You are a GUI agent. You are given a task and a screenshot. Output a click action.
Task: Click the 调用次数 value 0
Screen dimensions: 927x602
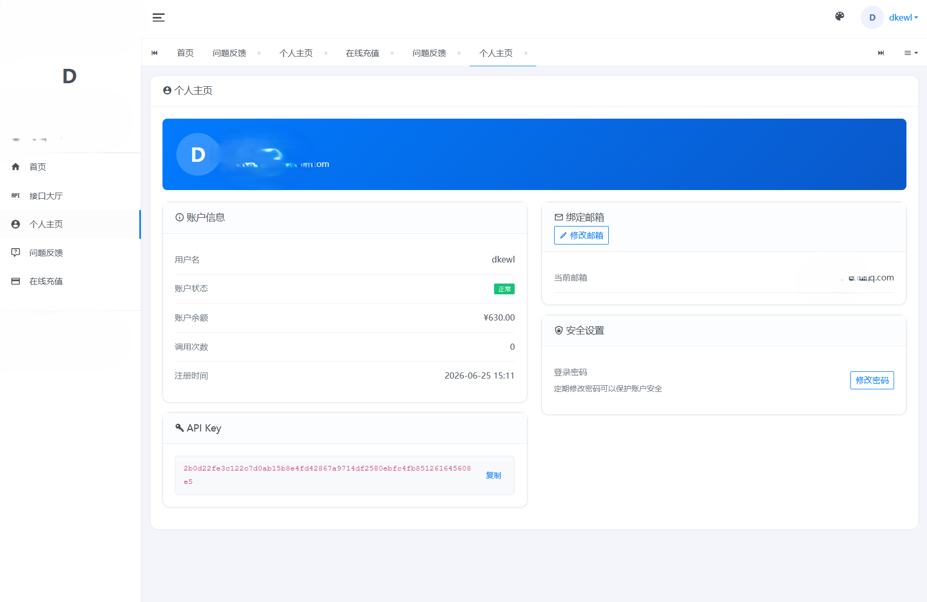click(512, 347)
